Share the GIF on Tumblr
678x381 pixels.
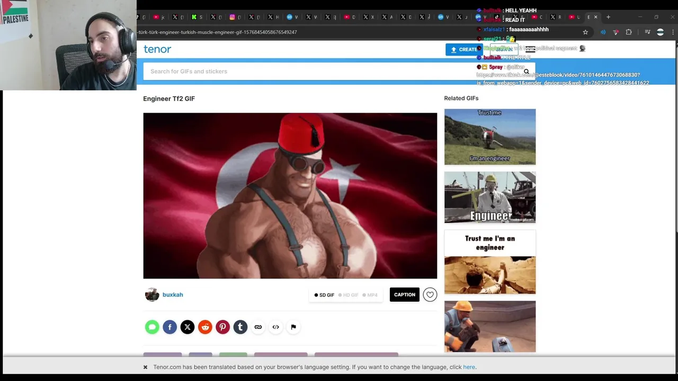240,327
